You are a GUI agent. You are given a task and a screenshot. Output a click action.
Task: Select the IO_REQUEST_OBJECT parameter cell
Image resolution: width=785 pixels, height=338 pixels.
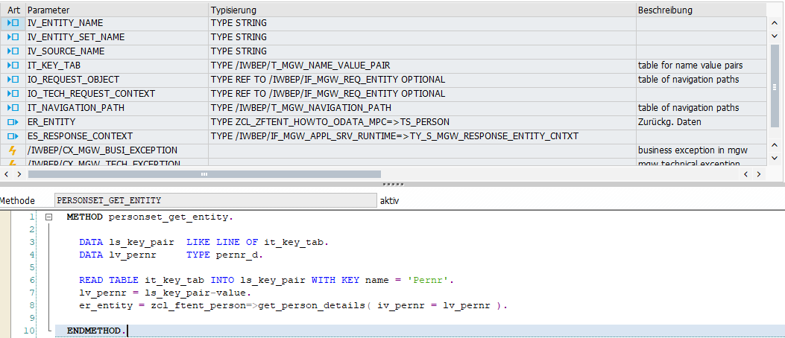click(117, 80)
